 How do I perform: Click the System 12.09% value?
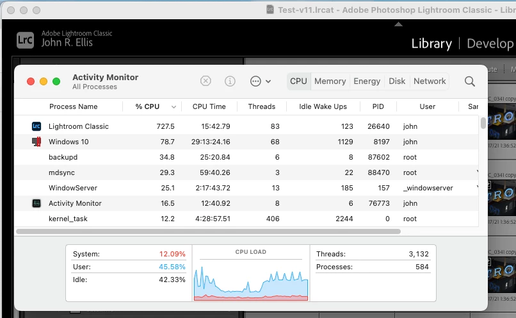click(x=172, y=254)
